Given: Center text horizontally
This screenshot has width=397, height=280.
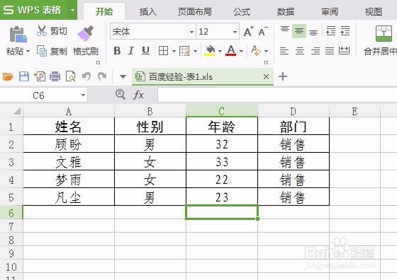Looking at the screenshot, I should (300, 51).
